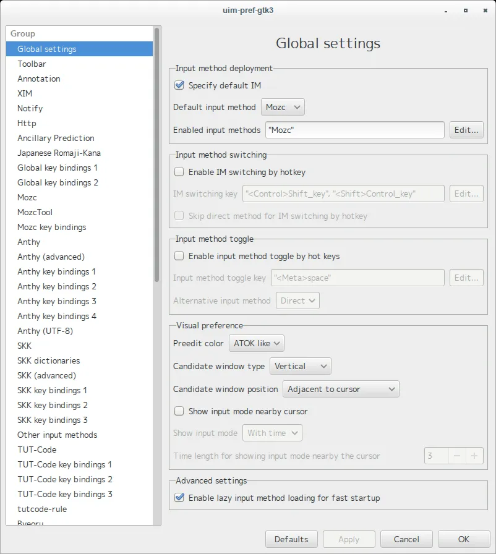
Task: Enable IM switching by hotkey checkbox
Action: (180, 172)
